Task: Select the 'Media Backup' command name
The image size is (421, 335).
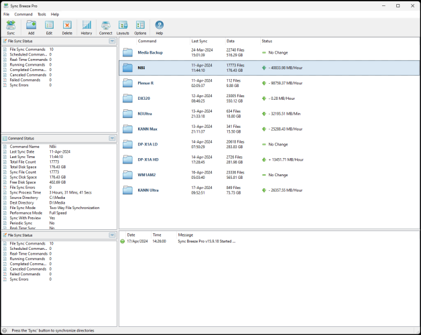Action: coord(150,53)
